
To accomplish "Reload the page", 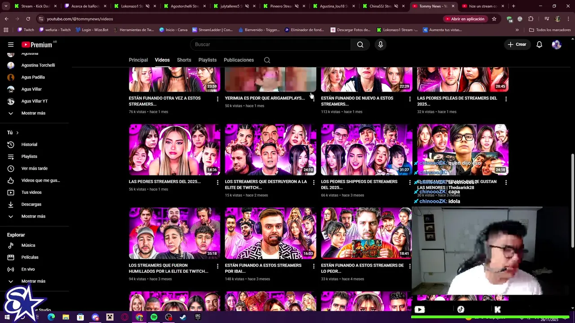I will [28, 19].
